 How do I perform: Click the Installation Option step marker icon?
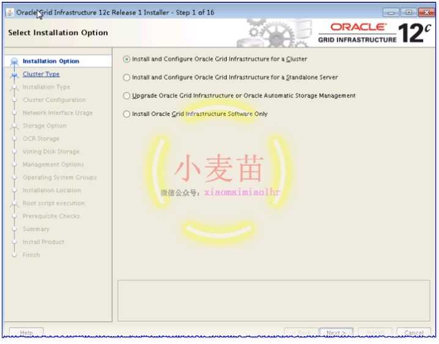14,62
